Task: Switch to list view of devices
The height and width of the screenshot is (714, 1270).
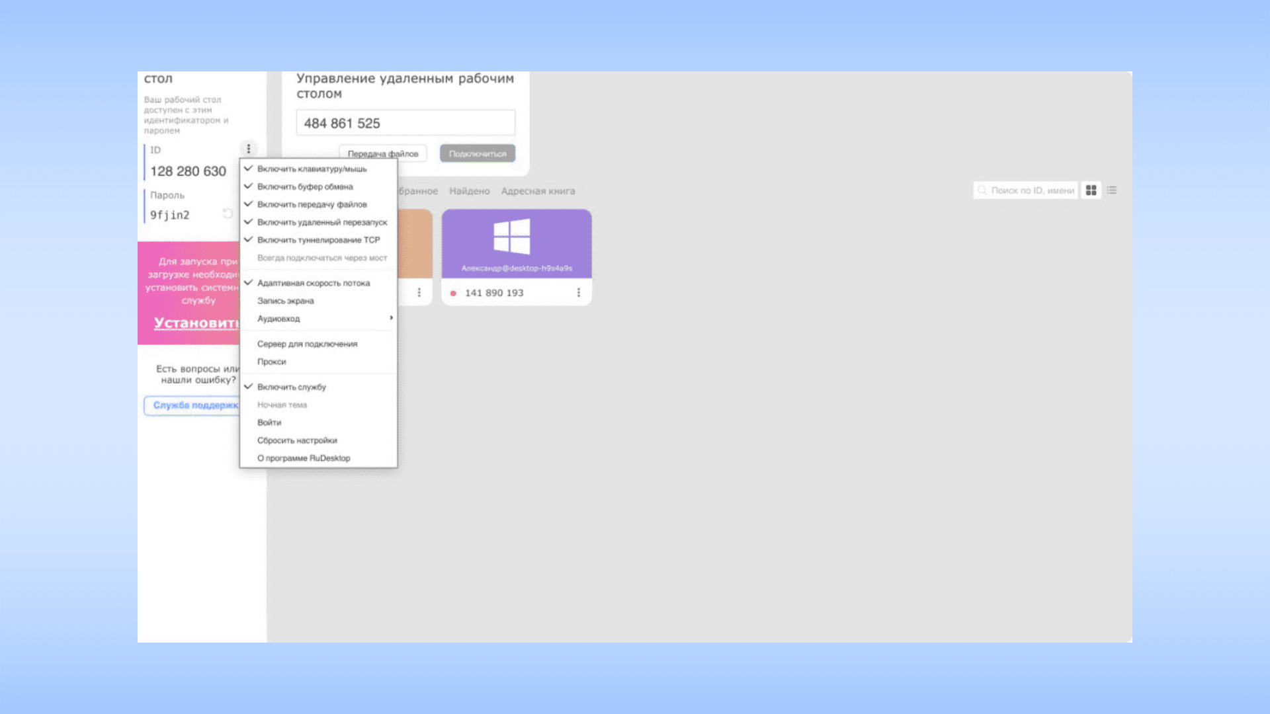Action: point(1112,190)
